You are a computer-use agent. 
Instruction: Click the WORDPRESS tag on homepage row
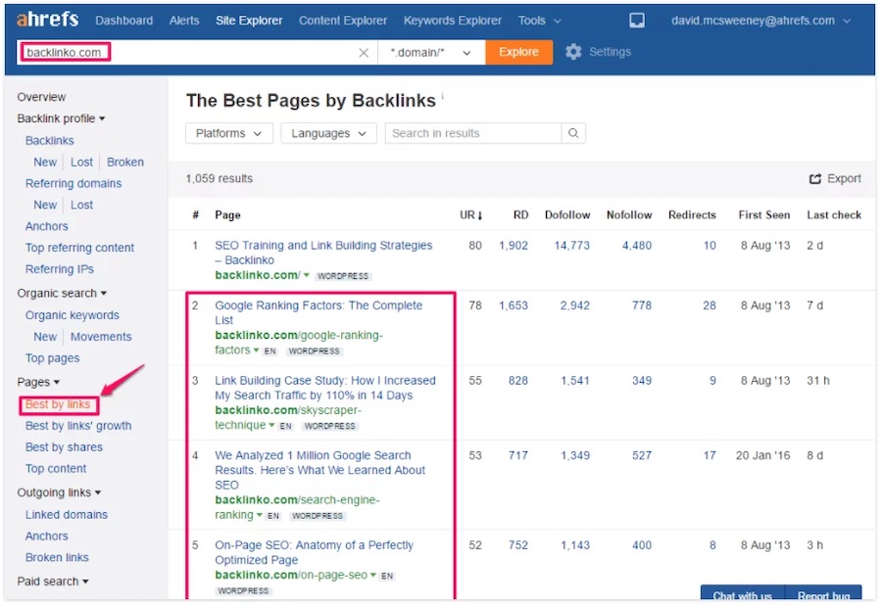click(343, 276)
